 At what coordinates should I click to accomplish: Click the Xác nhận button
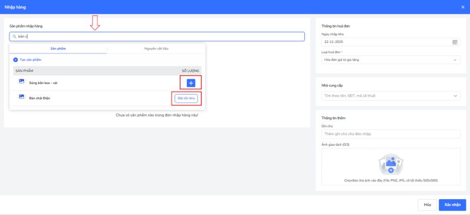pos(452,205)
